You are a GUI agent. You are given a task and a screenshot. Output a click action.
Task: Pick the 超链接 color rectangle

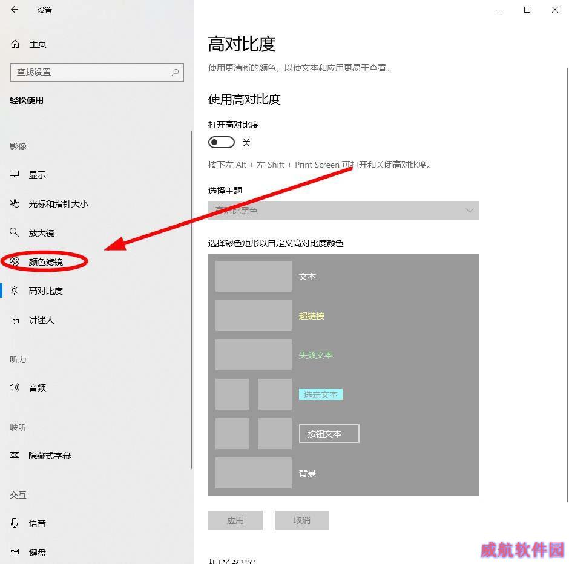tap(253, 315)
